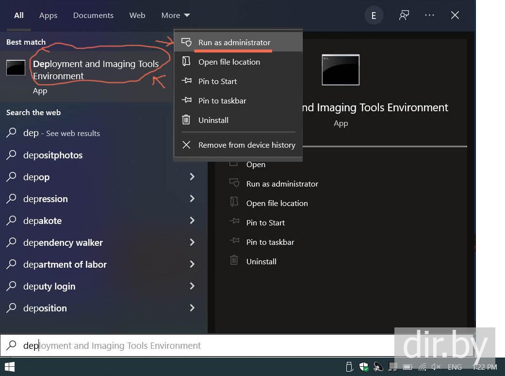Screen dimensions: 505x376
Task: Click inside the search text box
Action: click(194, 346)
